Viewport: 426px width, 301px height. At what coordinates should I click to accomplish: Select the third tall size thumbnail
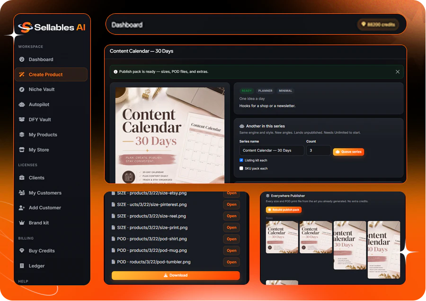click(350, 245)
